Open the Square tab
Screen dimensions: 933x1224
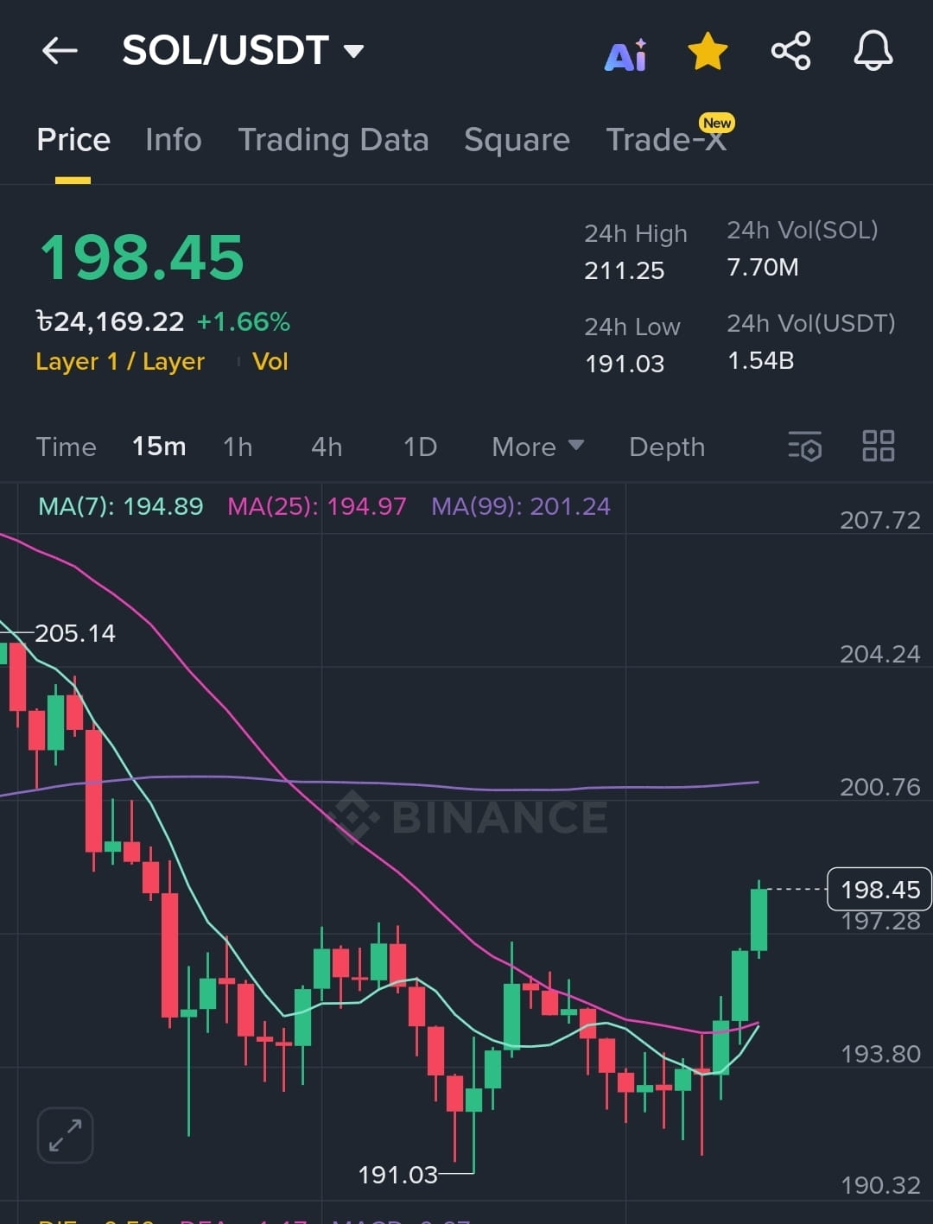point(517,140)
